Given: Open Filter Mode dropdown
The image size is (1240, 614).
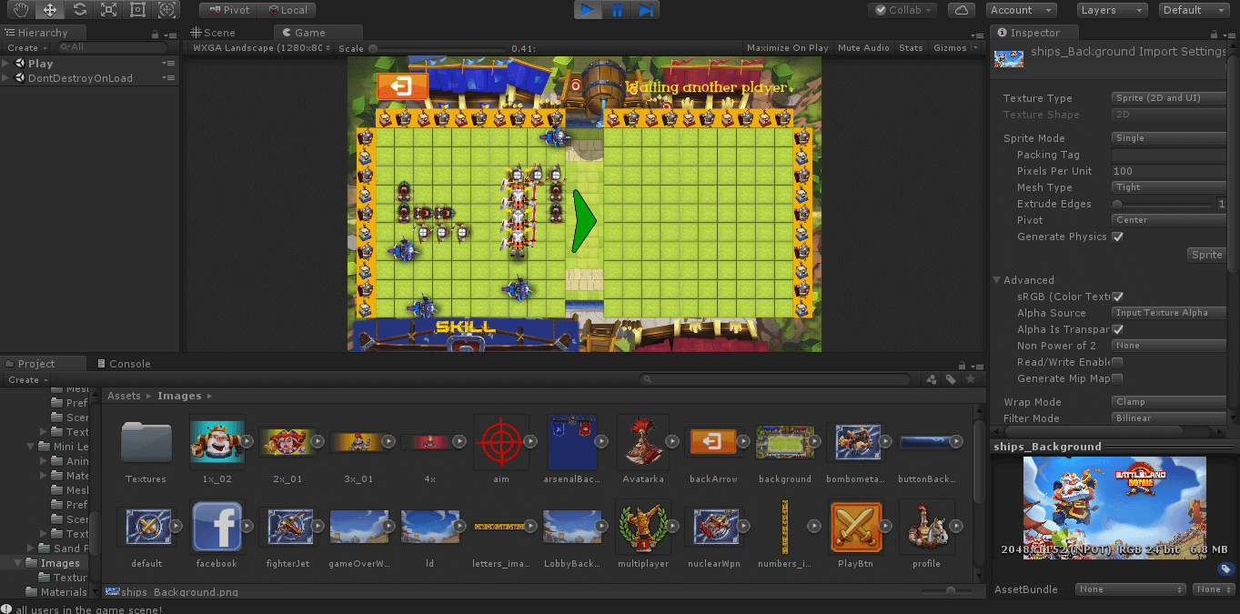Looking at the screenshot, I should point(1169,418).
